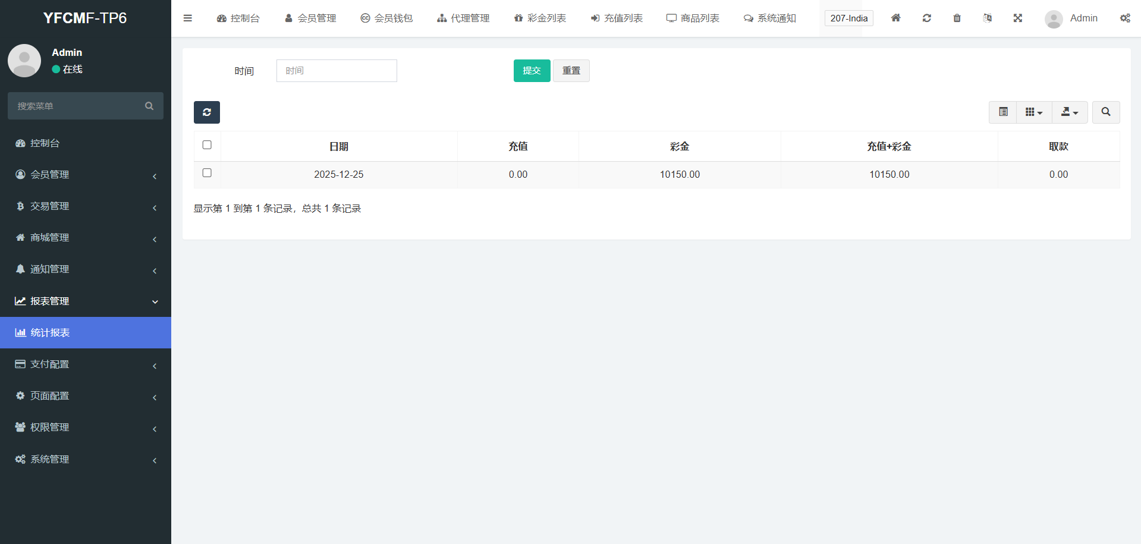Viewport: 1141px width, 544px height.
Task: Click the home icon in top bar
Action: [895, 18]
